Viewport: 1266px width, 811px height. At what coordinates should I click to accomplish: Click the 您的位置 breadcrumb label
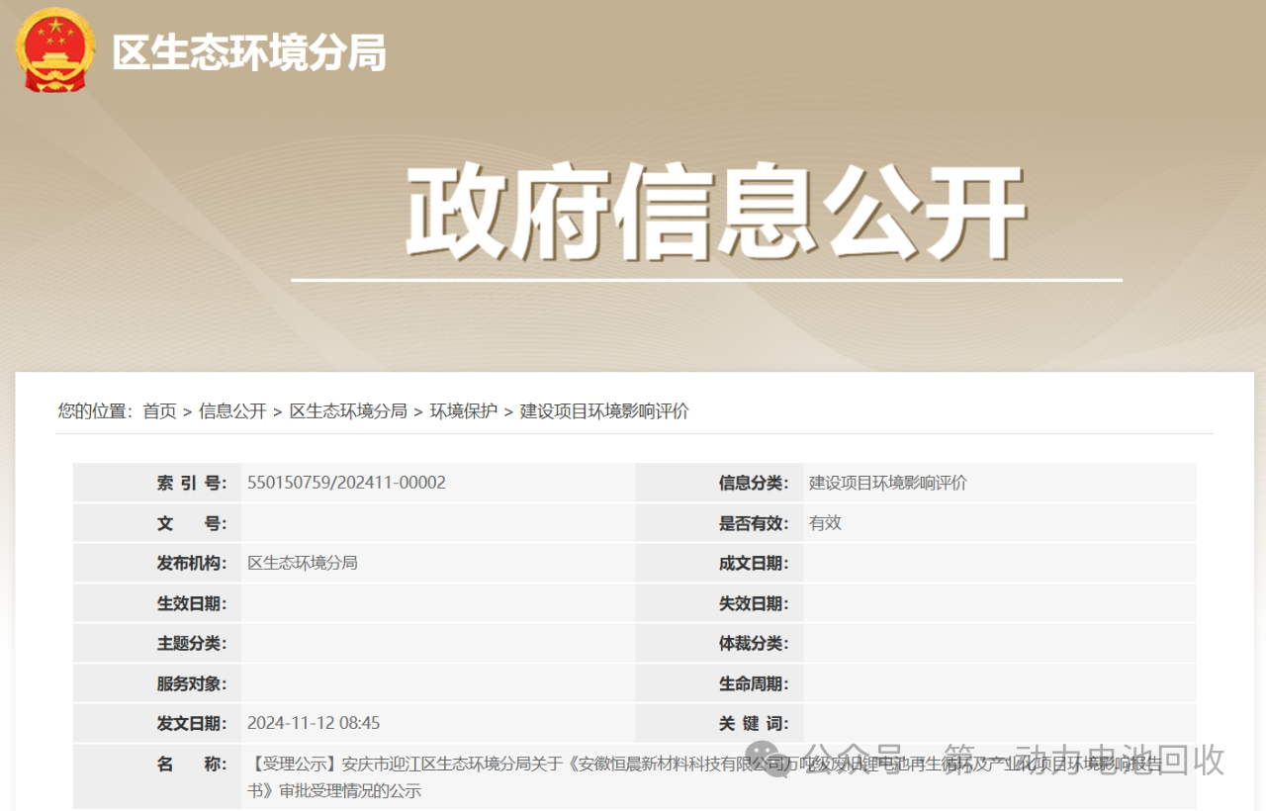point(95,411)
